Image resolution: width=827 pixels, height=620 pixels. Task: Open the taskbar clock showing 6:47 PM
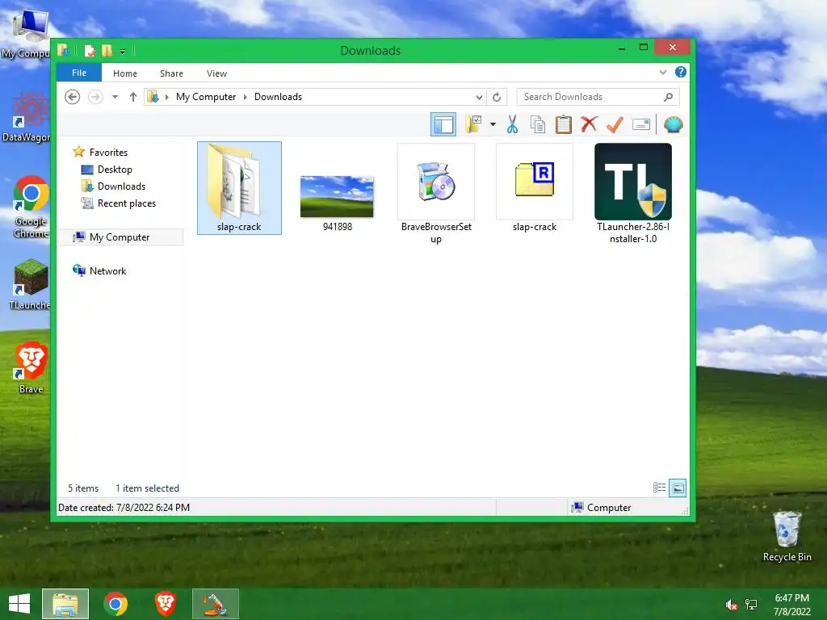point(791,604)
